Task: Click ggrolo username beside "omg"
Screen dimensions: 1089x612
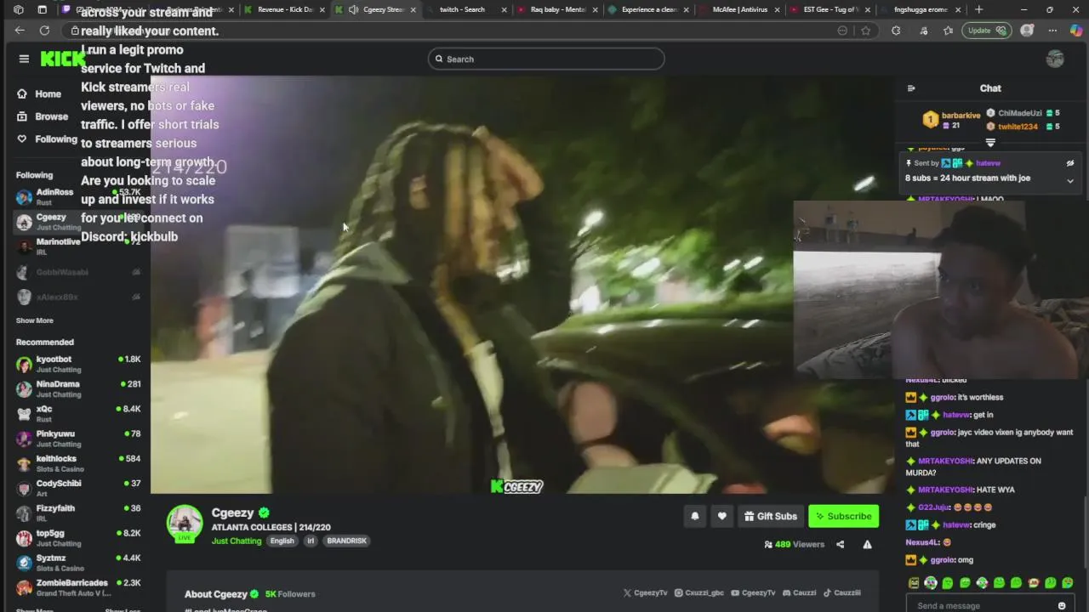Action: coord(943,560)
